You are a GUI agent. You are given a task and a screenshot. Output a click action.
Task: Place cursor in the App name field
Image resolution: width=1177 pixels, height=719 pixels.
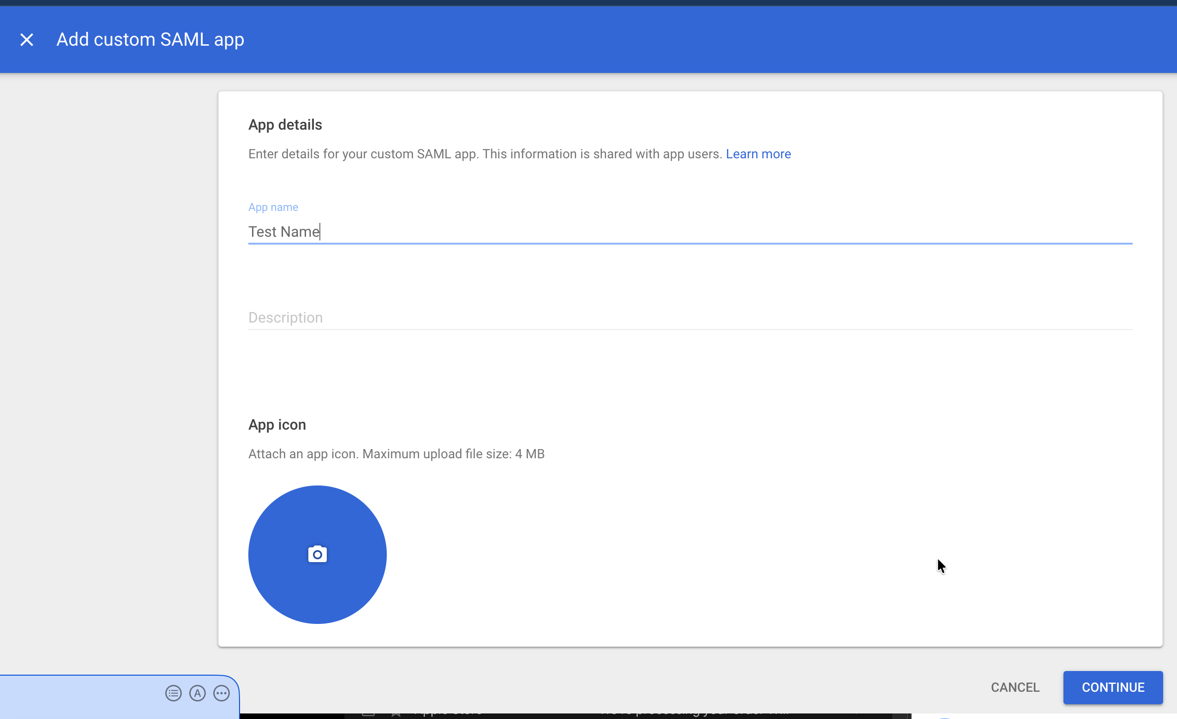click(573, 232)
